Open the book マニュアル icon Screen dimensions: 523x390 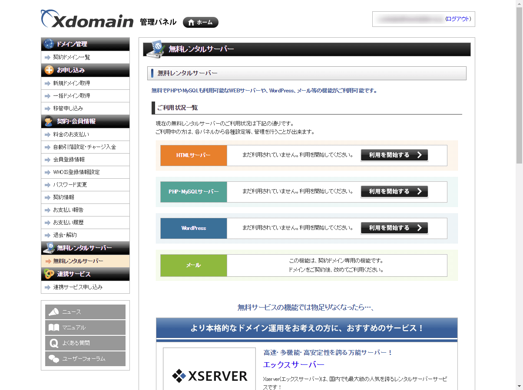click(54, 328)
